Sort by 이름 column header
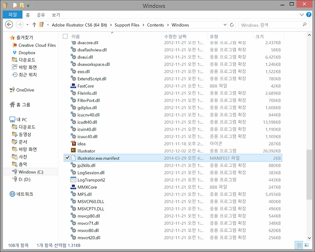Screen dimensions: 315x252 point(76,37)
